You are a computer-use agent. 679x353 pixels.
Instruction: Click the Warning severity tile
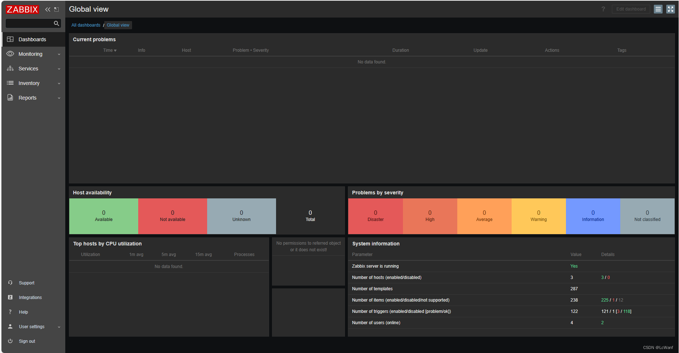539,216
